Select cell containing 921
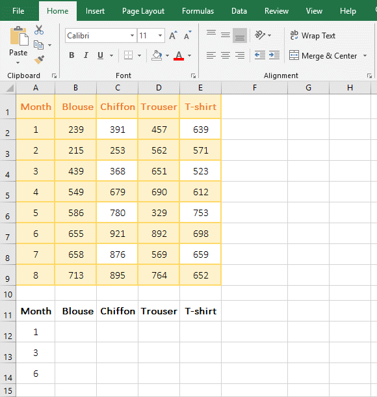 (x=117, y=234)
